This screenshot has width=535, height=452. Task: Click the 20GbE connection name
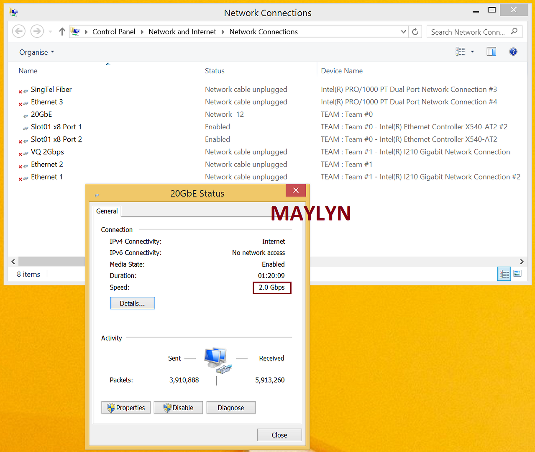[x=41, y=115]
